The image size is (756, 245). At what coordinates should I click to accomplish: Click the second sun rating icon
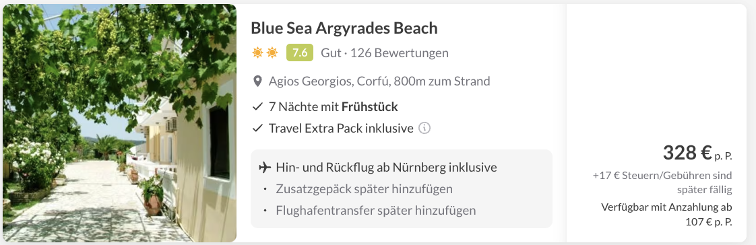[272, 53]
